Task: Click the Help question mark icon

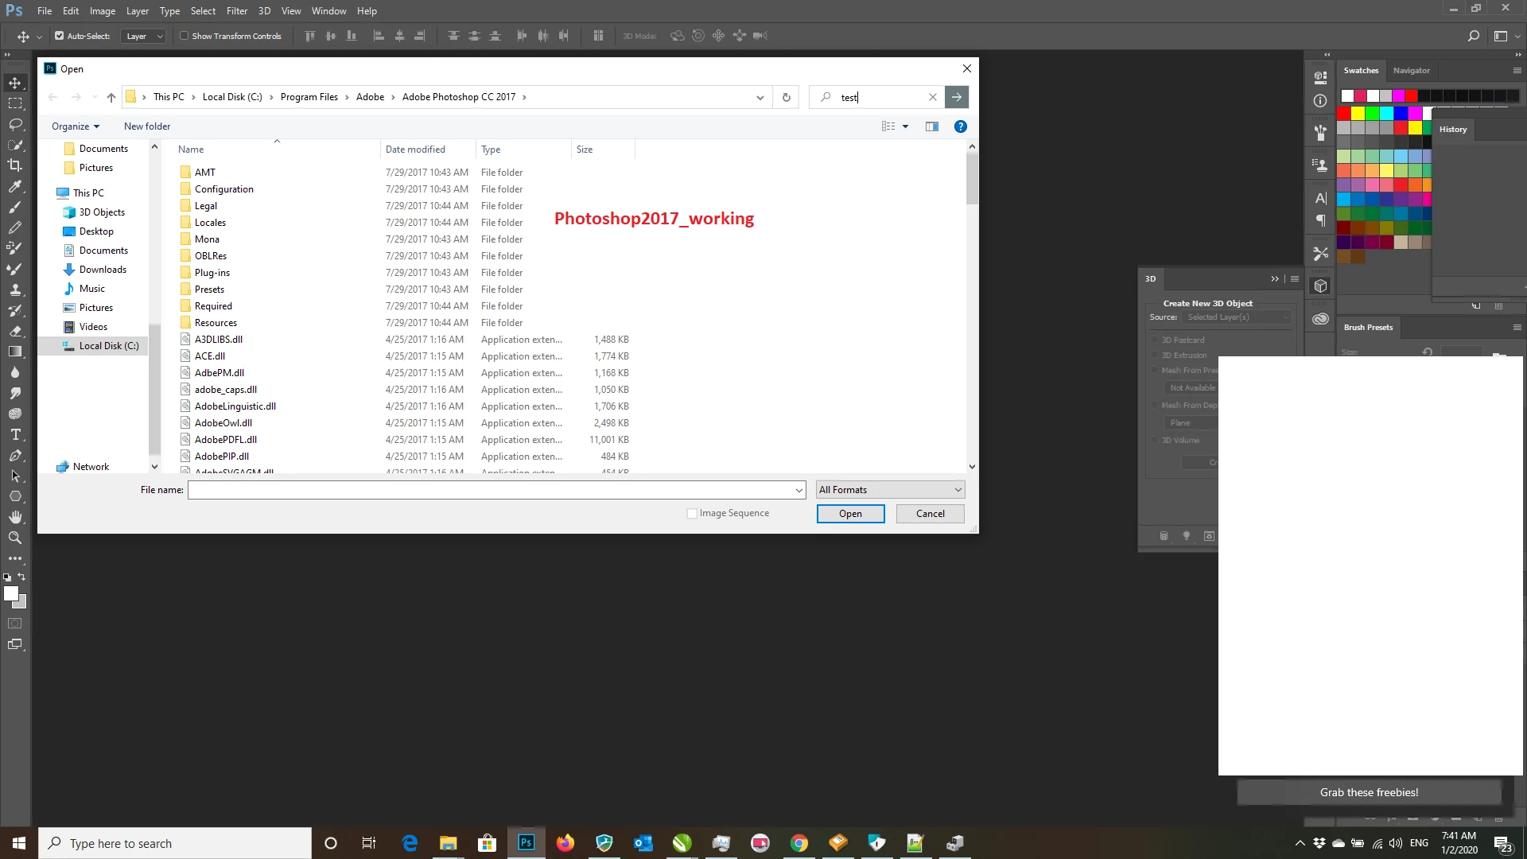Action: coord(960,126)
